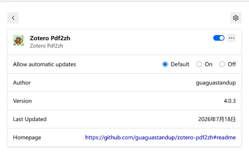
Task: Click the Zotero Pdf2zh plugin logo icon
Action: click(x=19, y=40)
